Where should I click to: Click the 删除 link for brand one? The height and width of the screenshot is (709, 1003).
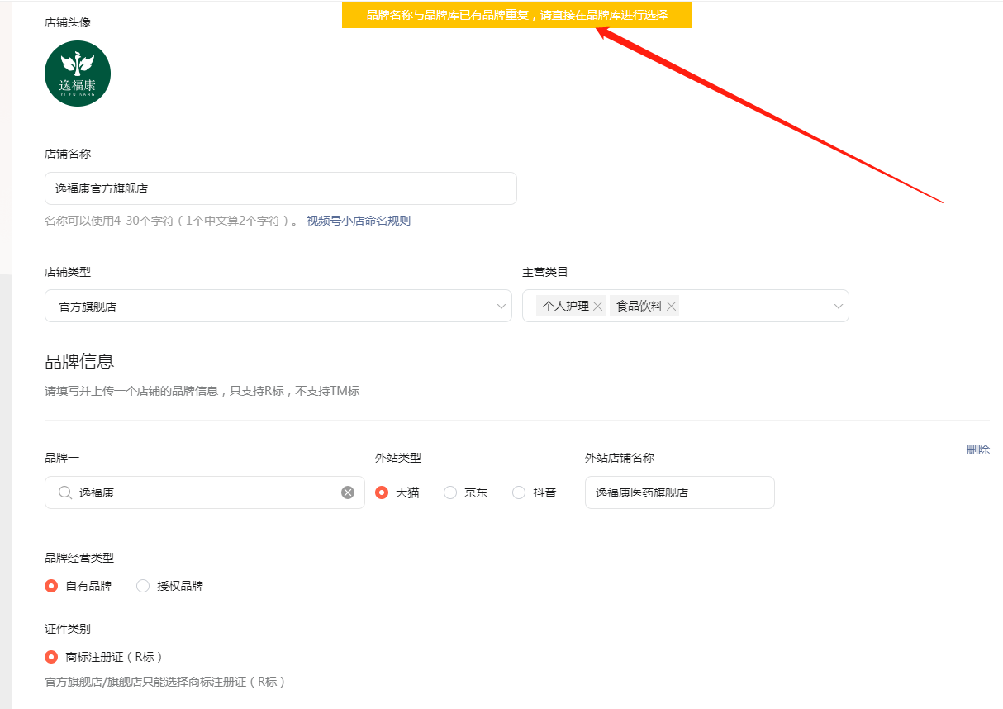coord(977,450)
